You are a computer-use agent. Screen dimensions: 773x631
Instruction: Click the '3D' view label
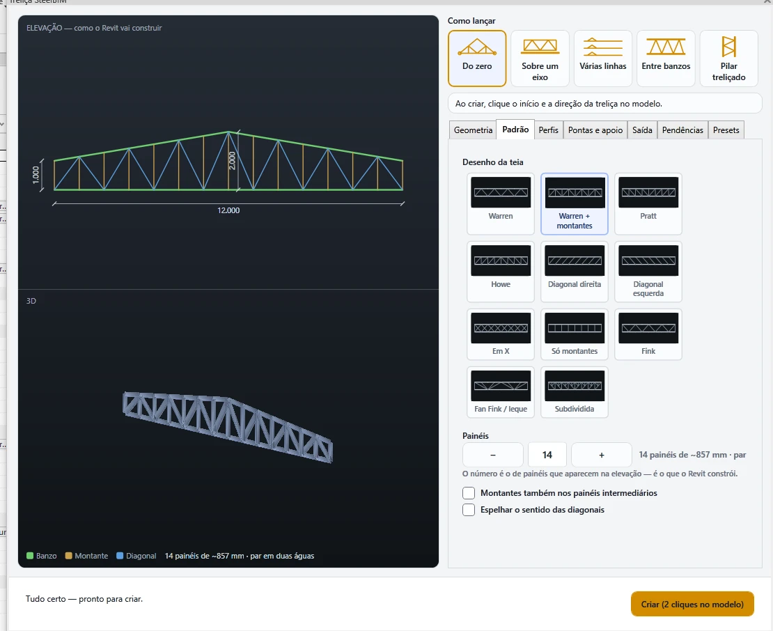point(31,301)
